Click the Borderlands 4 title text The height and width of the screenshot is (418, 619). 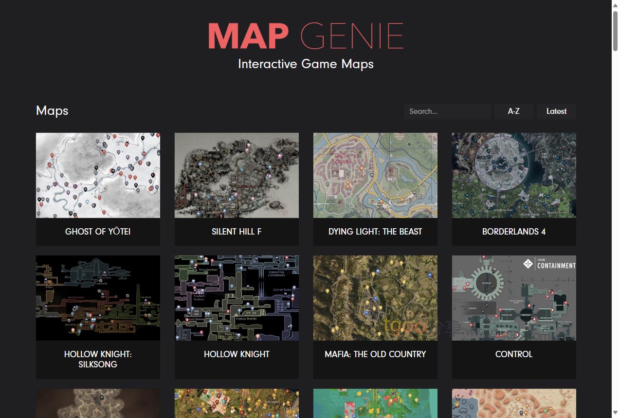pyautogui.click(x=514, y=232)
